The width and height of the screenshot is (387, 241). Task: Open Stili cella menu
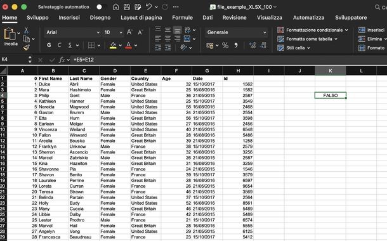pos(294,48)
